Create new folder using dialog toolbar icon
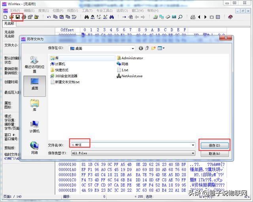Screen dimensions: 253x202 153,48
